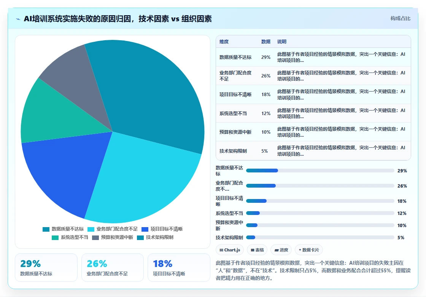Click the 5% cell in the table
Viewport: 426px width, 297px height.
click(x=264, y=151)
